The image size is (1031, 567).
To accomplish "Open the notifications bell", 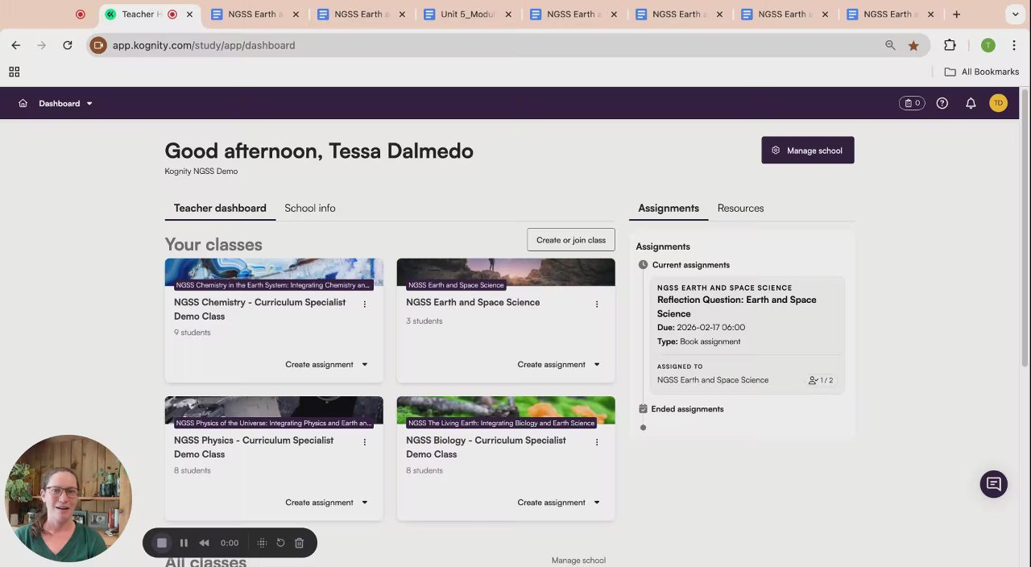I will click(x=971, y=103).
